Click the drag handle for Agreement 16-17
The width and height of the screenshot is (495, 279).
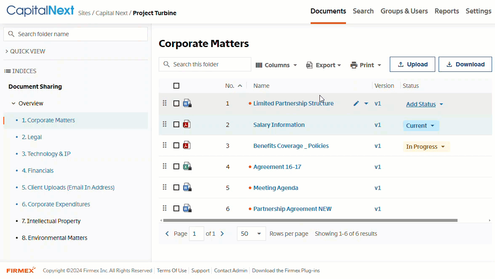click(165, 166)
